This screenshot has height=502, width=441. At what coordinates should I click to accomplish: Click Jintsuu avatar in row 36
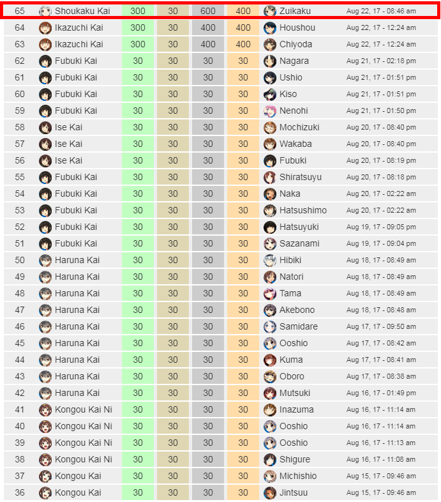270,492
